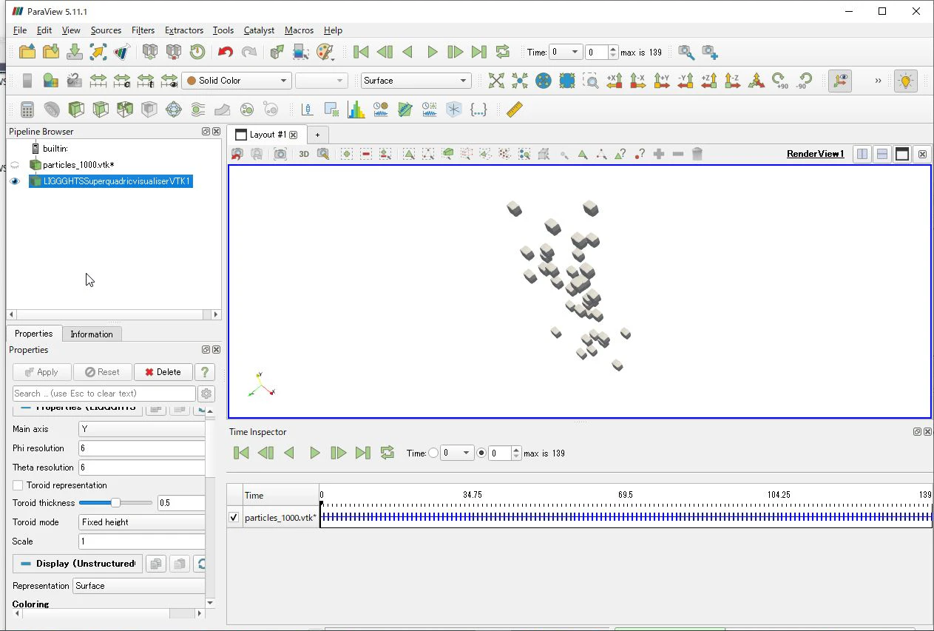Open properties help question-mark button
Screen dimensions: 934x631
205,372
